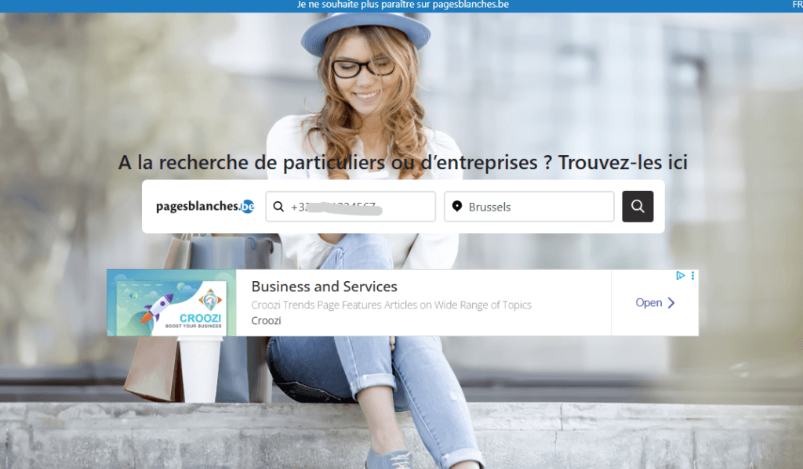Click the chevron arrow beside Open
Viewport: 803px width, 469px height.
click(671, 303)
